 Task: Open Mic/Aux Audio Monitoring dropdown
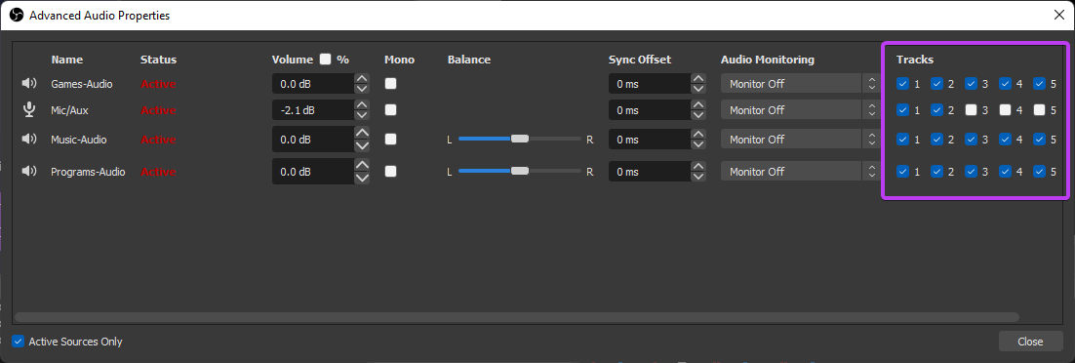click(x=800, y=110)
